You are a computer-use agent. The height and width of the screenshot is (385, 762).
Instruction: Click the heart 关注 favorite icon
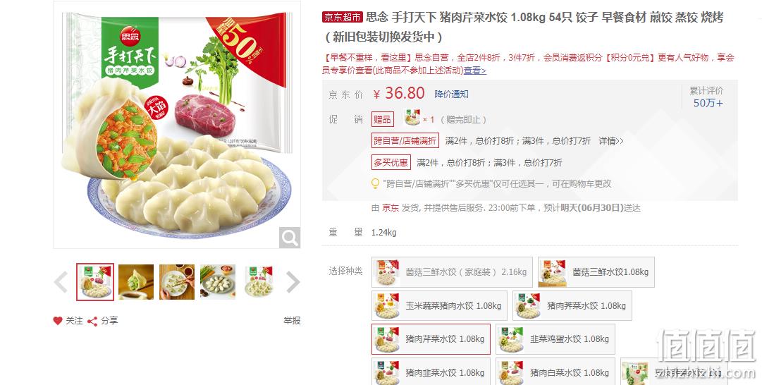[x=58, y=321]
